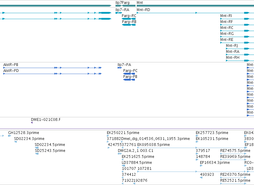
Task: Click the Parg-PB protein glyph
Action: 129,80
